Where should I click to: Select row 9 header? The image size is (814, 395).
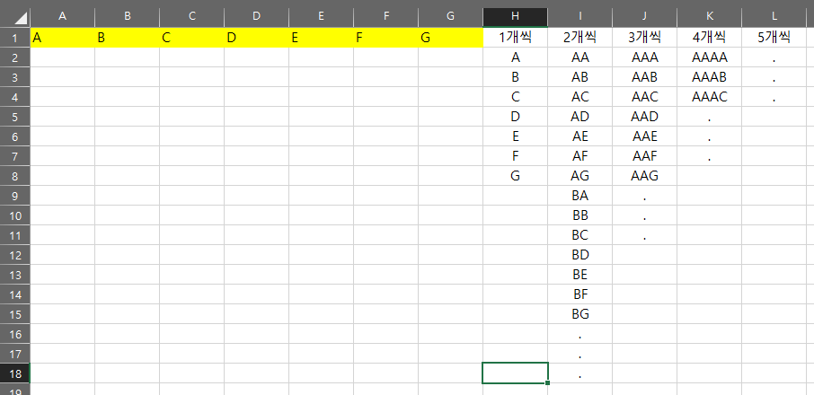point(15,196)
